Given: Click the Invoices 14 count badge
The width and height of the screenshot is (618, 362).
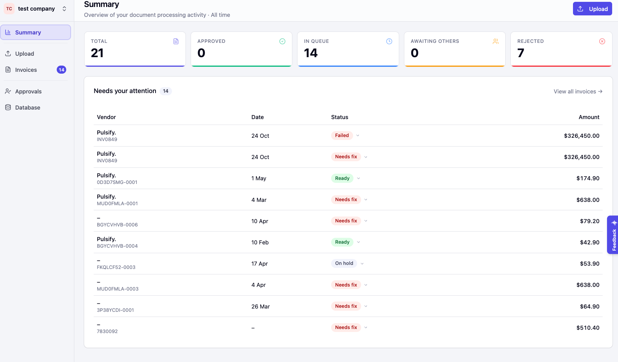Looking at the screenshot, I should (61, 70).
